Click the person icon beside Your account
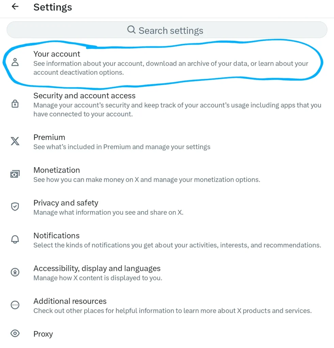This screenshot has width=334, height=348. (15, 63)
